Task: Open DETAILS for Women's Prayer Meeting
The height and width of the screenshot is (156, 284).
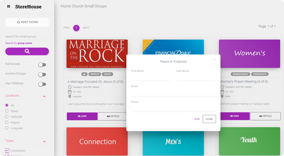Action: [x=265, y=116]
